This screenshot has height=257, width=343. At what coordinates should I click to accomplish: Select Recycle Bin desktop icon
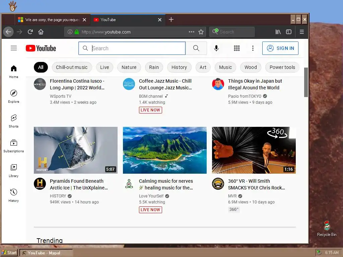coord(327,229)
